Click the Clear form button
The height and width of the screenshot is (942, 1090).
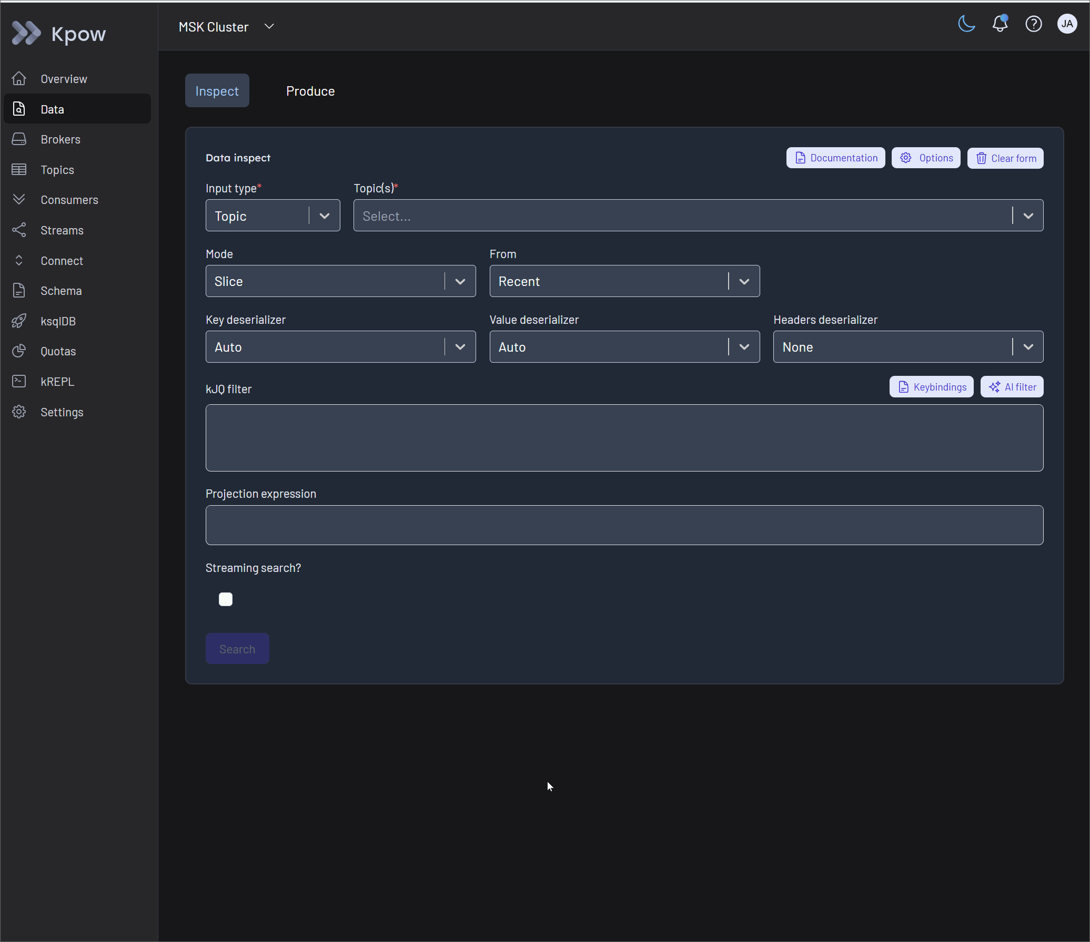coord(1005,158)
